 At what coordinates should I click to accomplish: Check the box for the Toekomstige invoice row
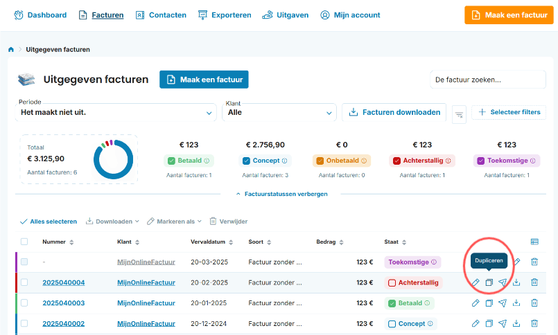24,262
